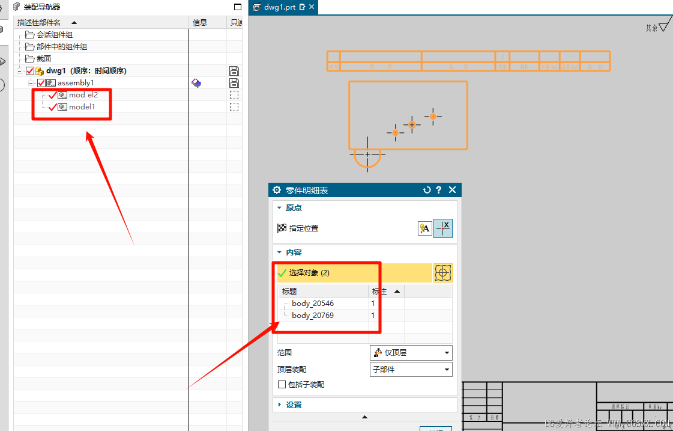Click the Title column header in content list
The width and height of the screenshot is (673, 431).
click(324, 292)
